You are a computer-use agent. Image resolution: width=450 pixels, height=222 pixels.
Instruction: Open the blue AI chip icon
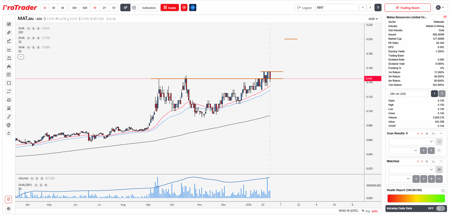pos(193,7)
